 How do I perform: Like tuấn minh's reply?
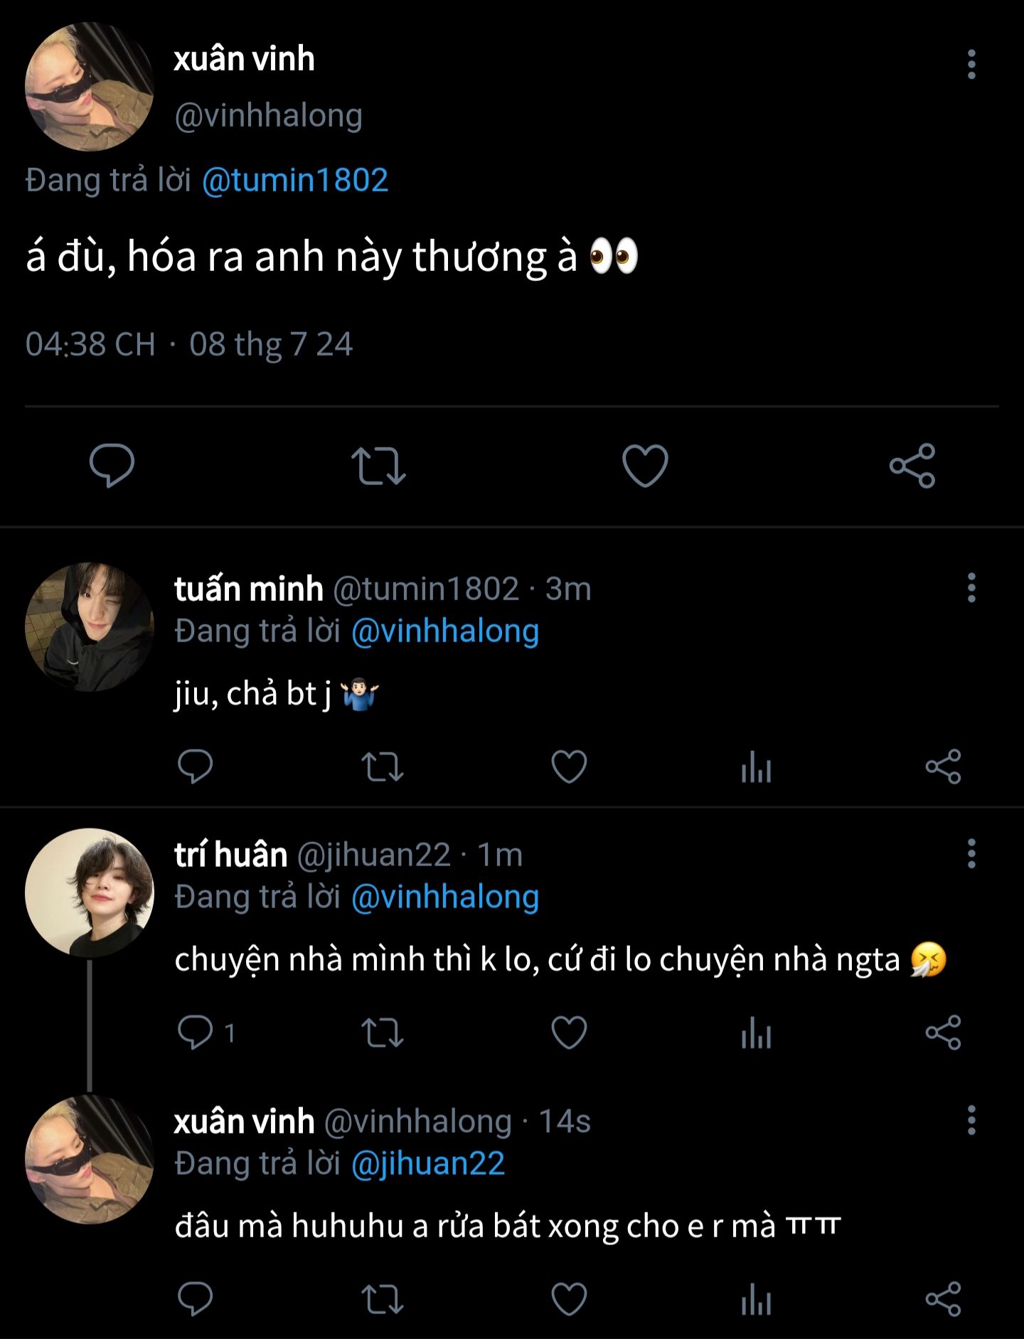pos(570,767)
